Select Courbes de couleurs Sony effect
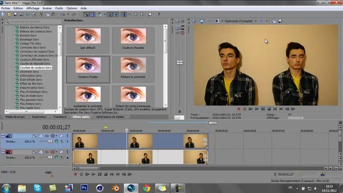This screenshot has width=343, height=193. point(35,68)
